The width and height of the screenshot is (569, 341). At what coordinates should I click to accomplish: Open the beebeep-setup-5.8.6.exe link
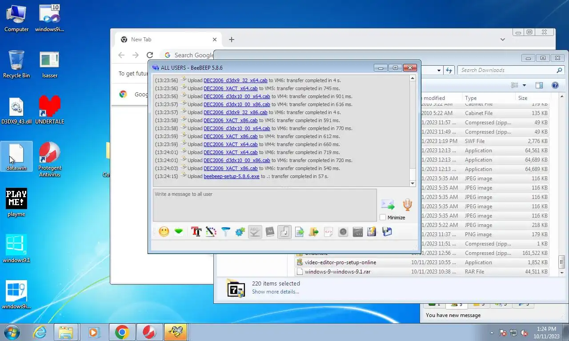231,176
